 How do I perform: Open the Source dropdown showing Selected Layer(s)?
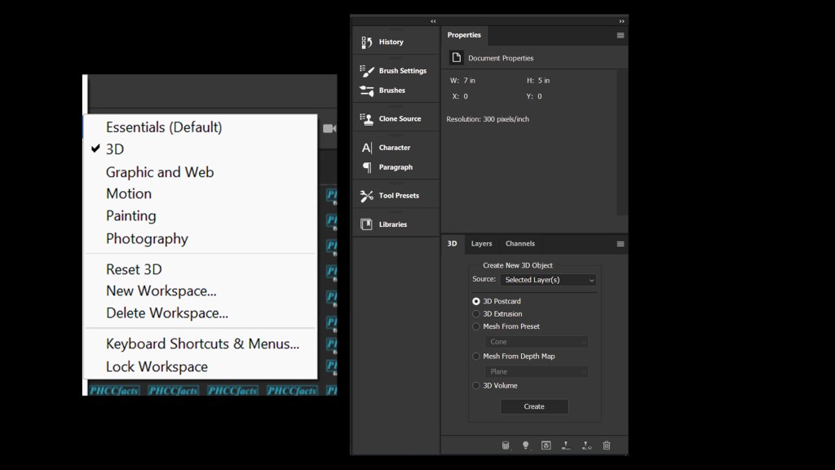(549, 280)
